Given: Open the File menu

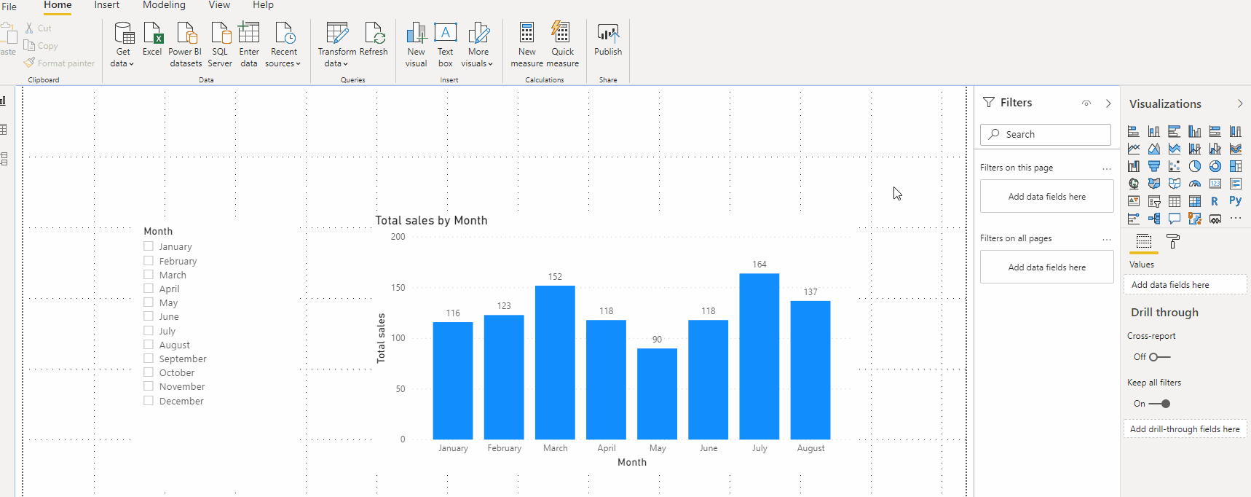Looking at the screenshot, I should coord(9,7).
